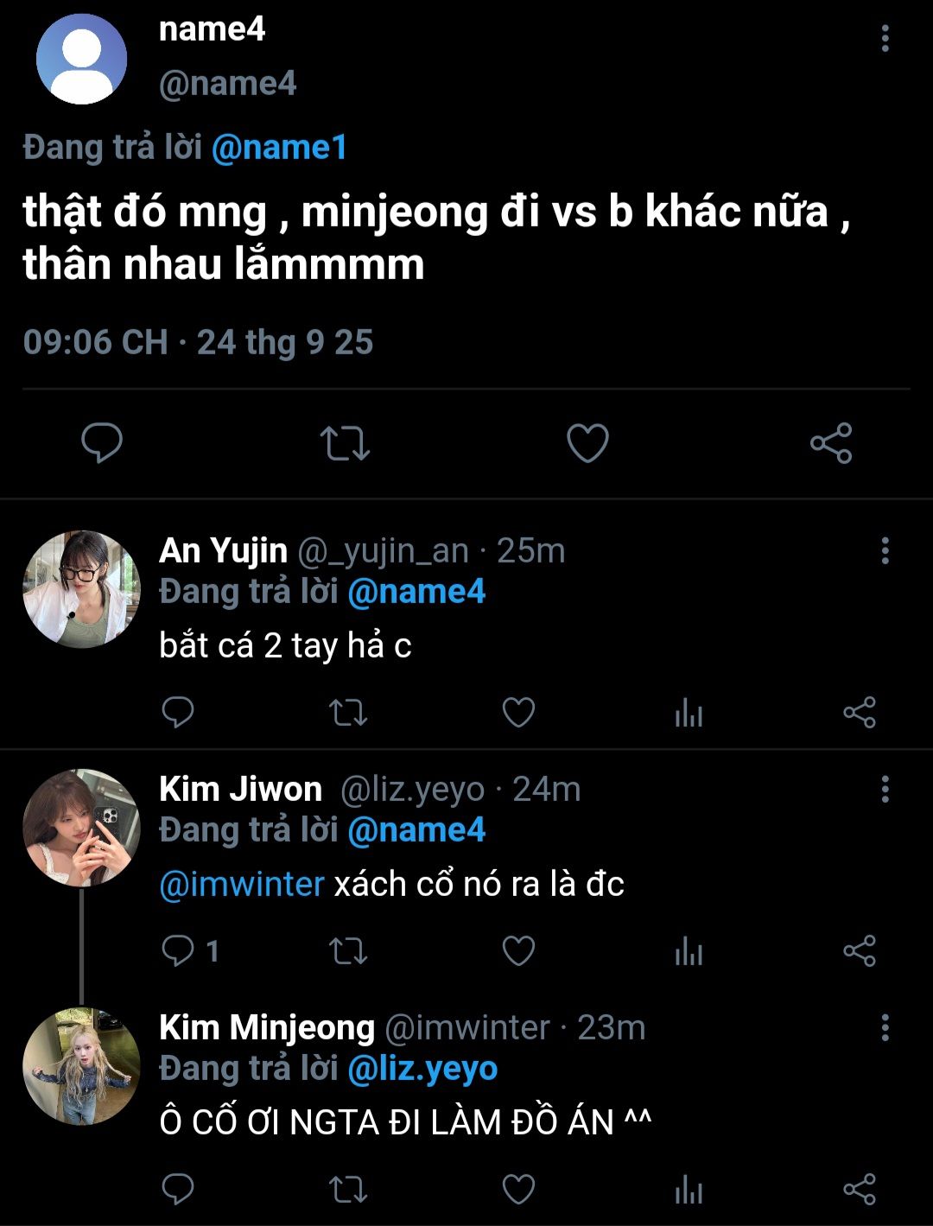This screenshot has height=1226, width=933.
Task: Open An Yujin's profile picture
Action: click(x=81, y=589)
